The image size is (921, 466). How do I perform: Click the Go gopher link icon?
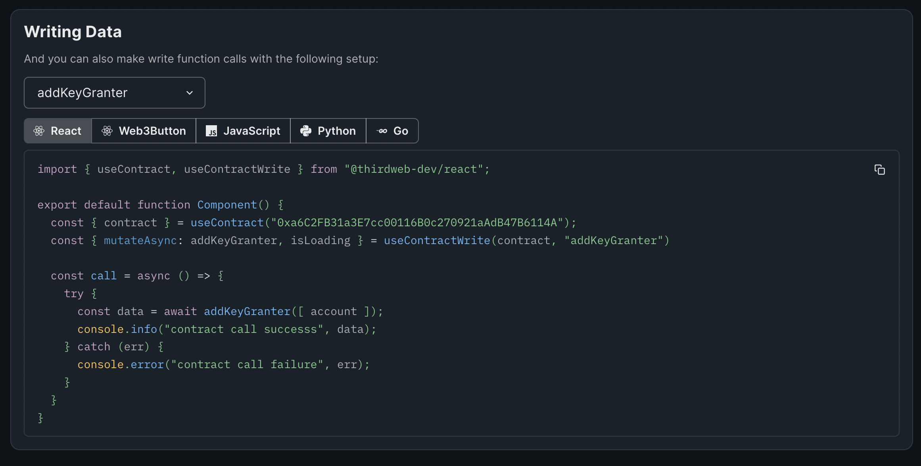(x=382, y=131)
